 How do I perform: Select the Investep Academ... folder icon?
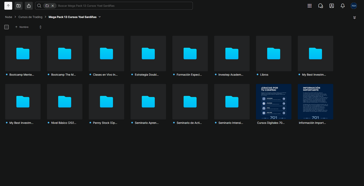point(232,53)
